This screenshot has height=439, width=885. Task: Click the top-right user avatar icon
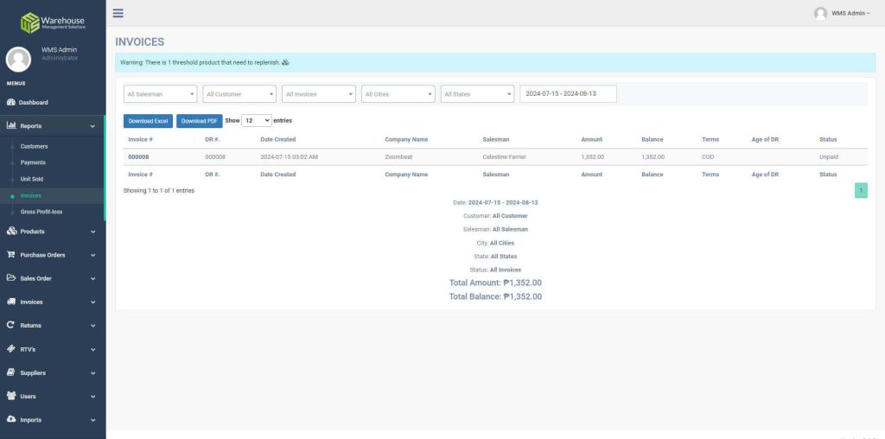click(x=820, y=13)
